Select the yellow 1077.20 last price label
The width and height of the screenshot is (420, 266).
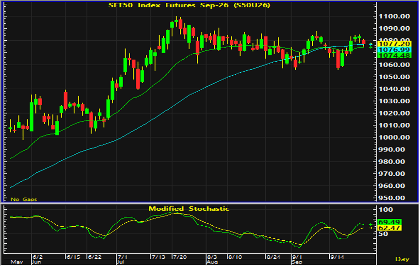pyautogui.click(x=395, y=44)
